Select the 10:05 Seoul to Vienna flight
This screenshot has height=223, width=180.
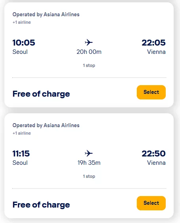click(151, 92)
